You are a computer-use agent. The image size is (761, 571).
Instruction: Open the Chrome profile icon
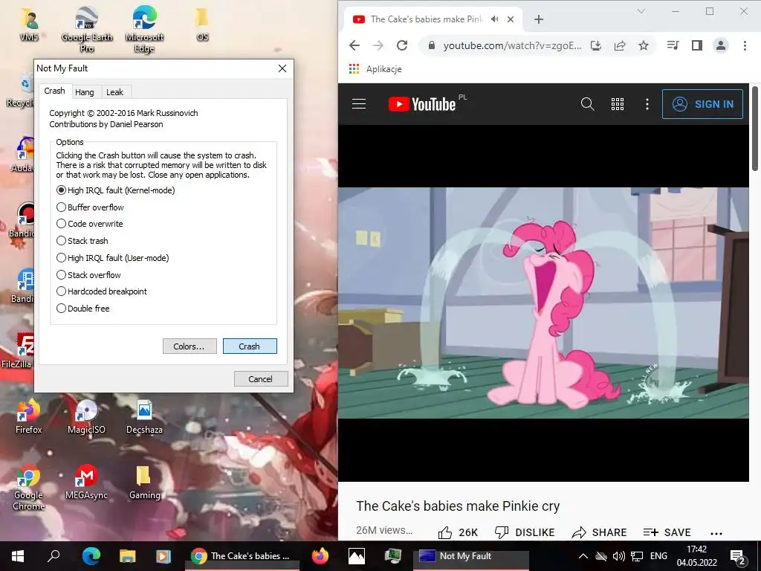coord(721,45)
